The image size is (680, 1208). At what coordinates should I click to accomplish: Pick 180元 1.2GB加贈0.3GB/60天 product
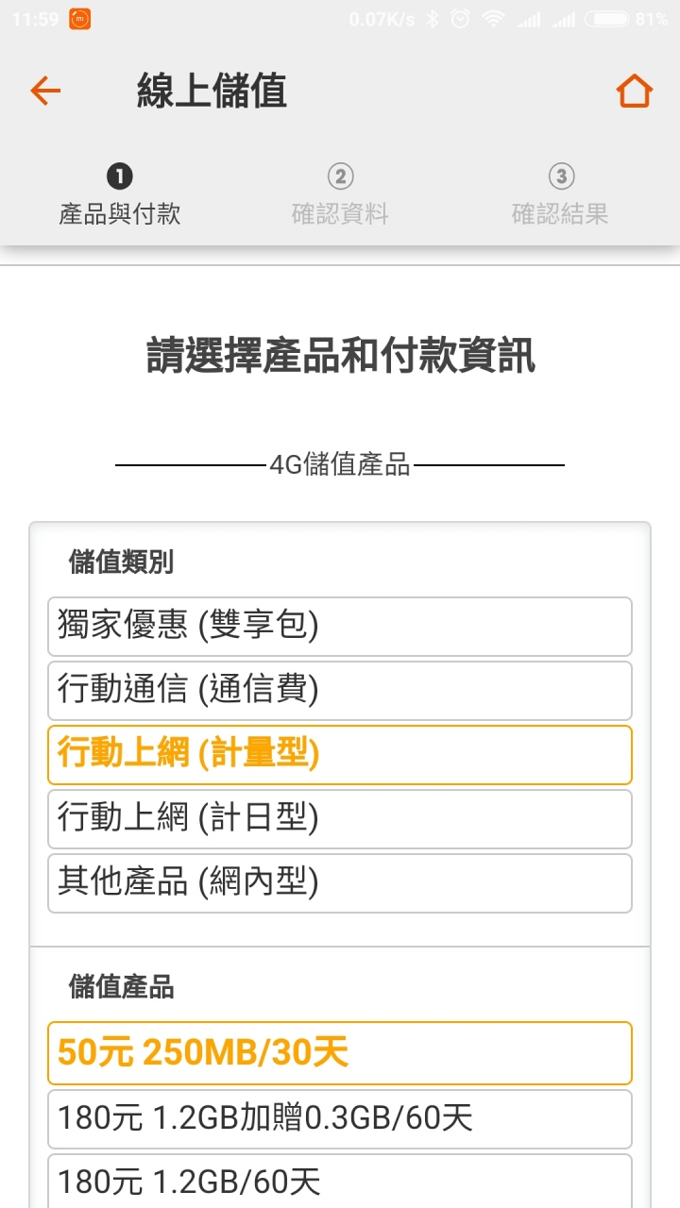340,1119
